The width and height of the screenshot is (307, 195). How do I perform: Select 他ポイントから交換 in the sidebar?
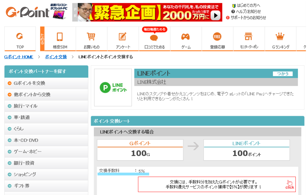(46, 95)
